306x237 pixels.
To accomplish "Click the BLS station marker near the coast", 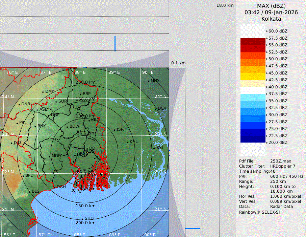I will pos(29,192).
